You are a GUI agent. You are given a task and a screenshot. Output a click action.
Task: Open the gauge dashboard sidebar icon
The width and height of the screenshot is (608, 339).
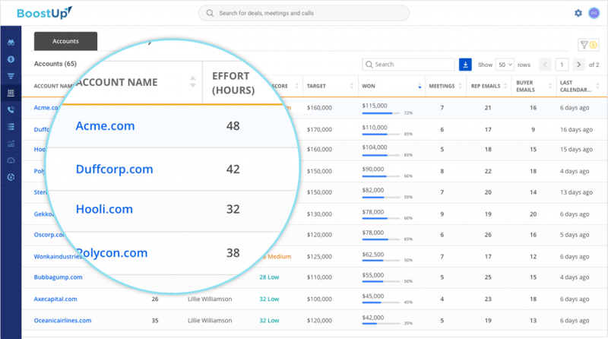pyautogui.click(x=11, y=160)
